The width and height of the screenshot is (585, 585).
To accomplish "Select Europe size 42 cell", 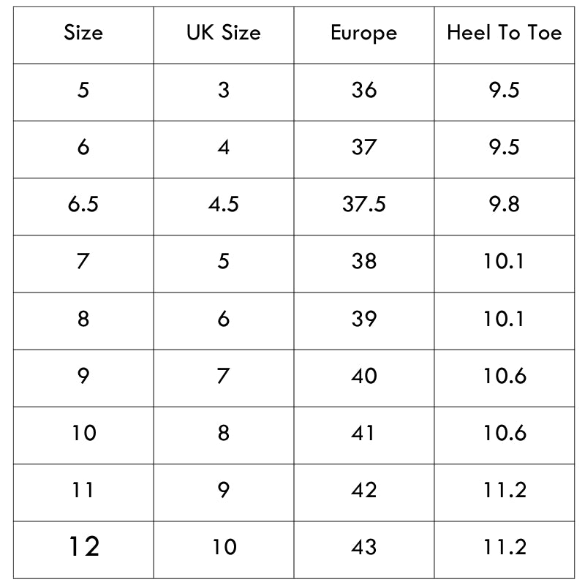I will pyautogui.click(x=363, y=490).
